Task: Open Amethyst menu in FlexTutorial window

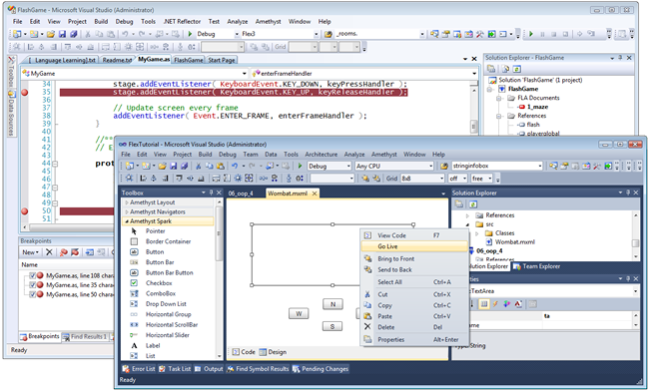Action: [x=383, y=155]
